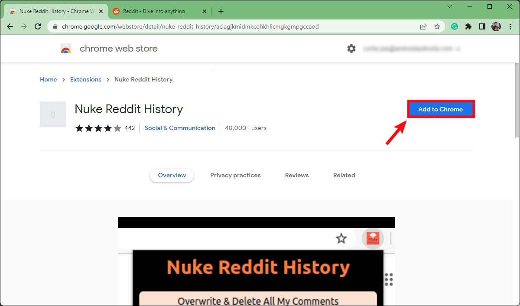
Task: Bookmark this page with the star icon
Action: pos(437,26)
